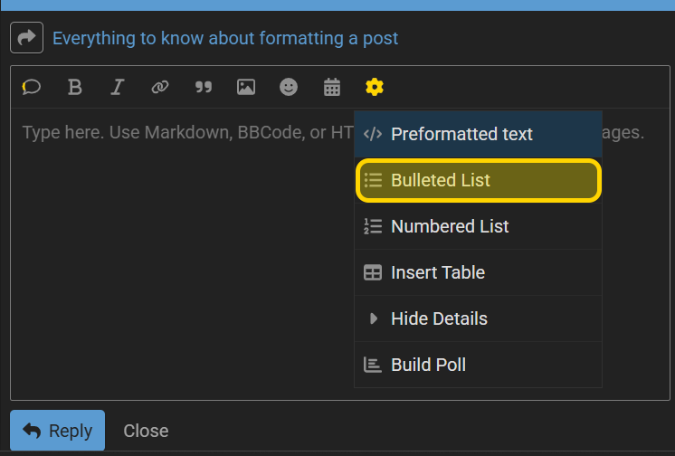The image size is (675, 456).
Task: Upload an image with the picture icon
Action: point(246,88)
